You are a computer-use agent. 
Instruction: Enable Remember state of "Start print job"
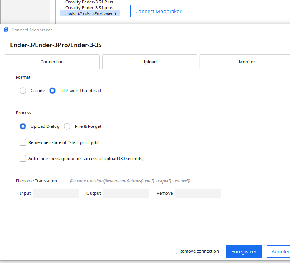click(23, 142)
